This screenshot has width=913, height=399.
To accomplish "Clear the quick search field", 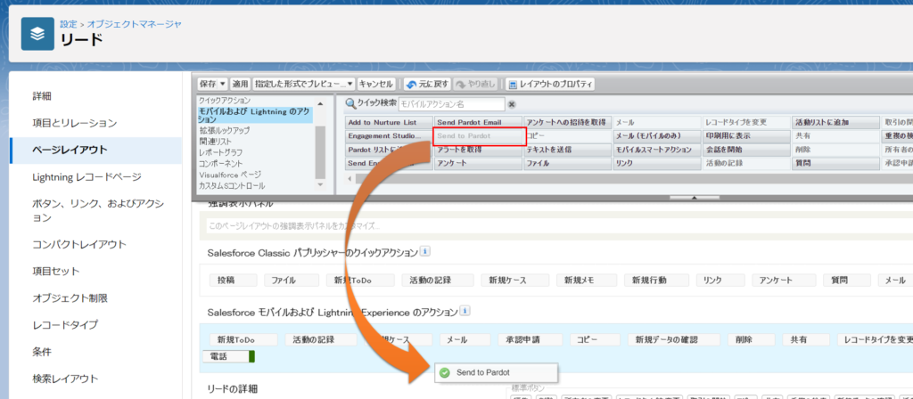I will coord(512,105).
